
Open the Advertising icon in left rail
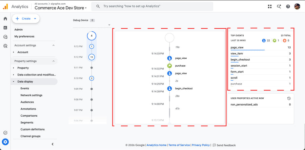(5, 46)
